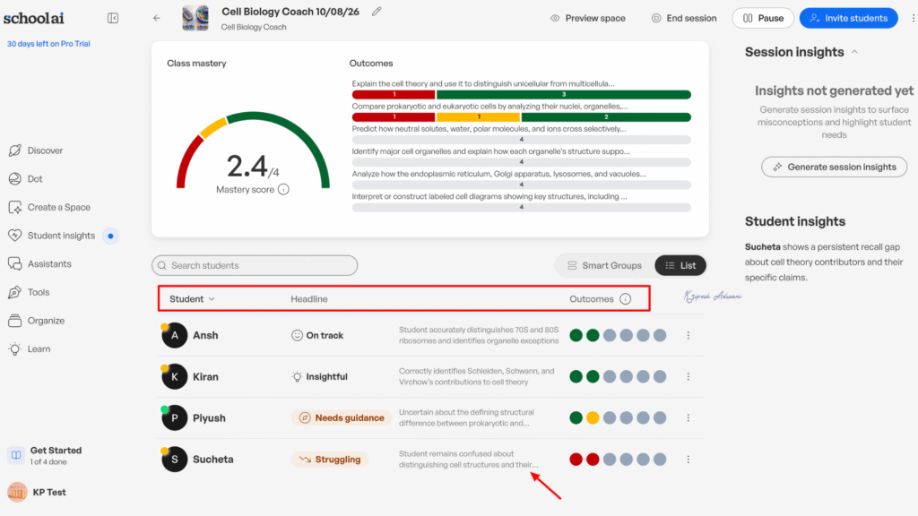Collapse the sidebar panel icon
Screen dimensions: 918x516
[113, 18]
